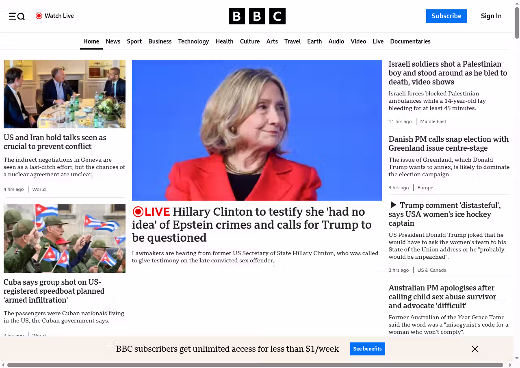Click the horizontal scrollbar left arrow

(x=3, y=365)
